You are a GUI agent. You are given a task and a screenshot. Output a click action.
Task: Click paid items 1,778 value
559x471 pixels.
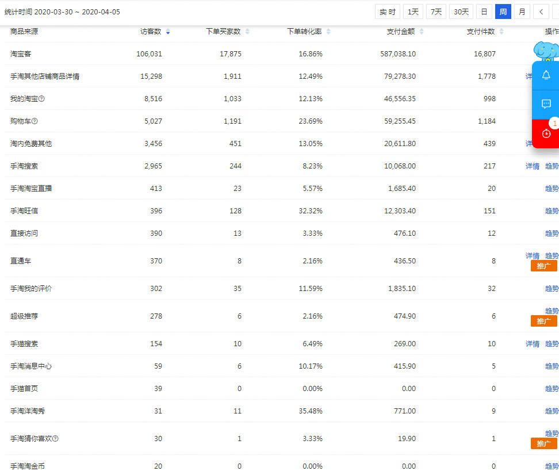click(487, 76)
